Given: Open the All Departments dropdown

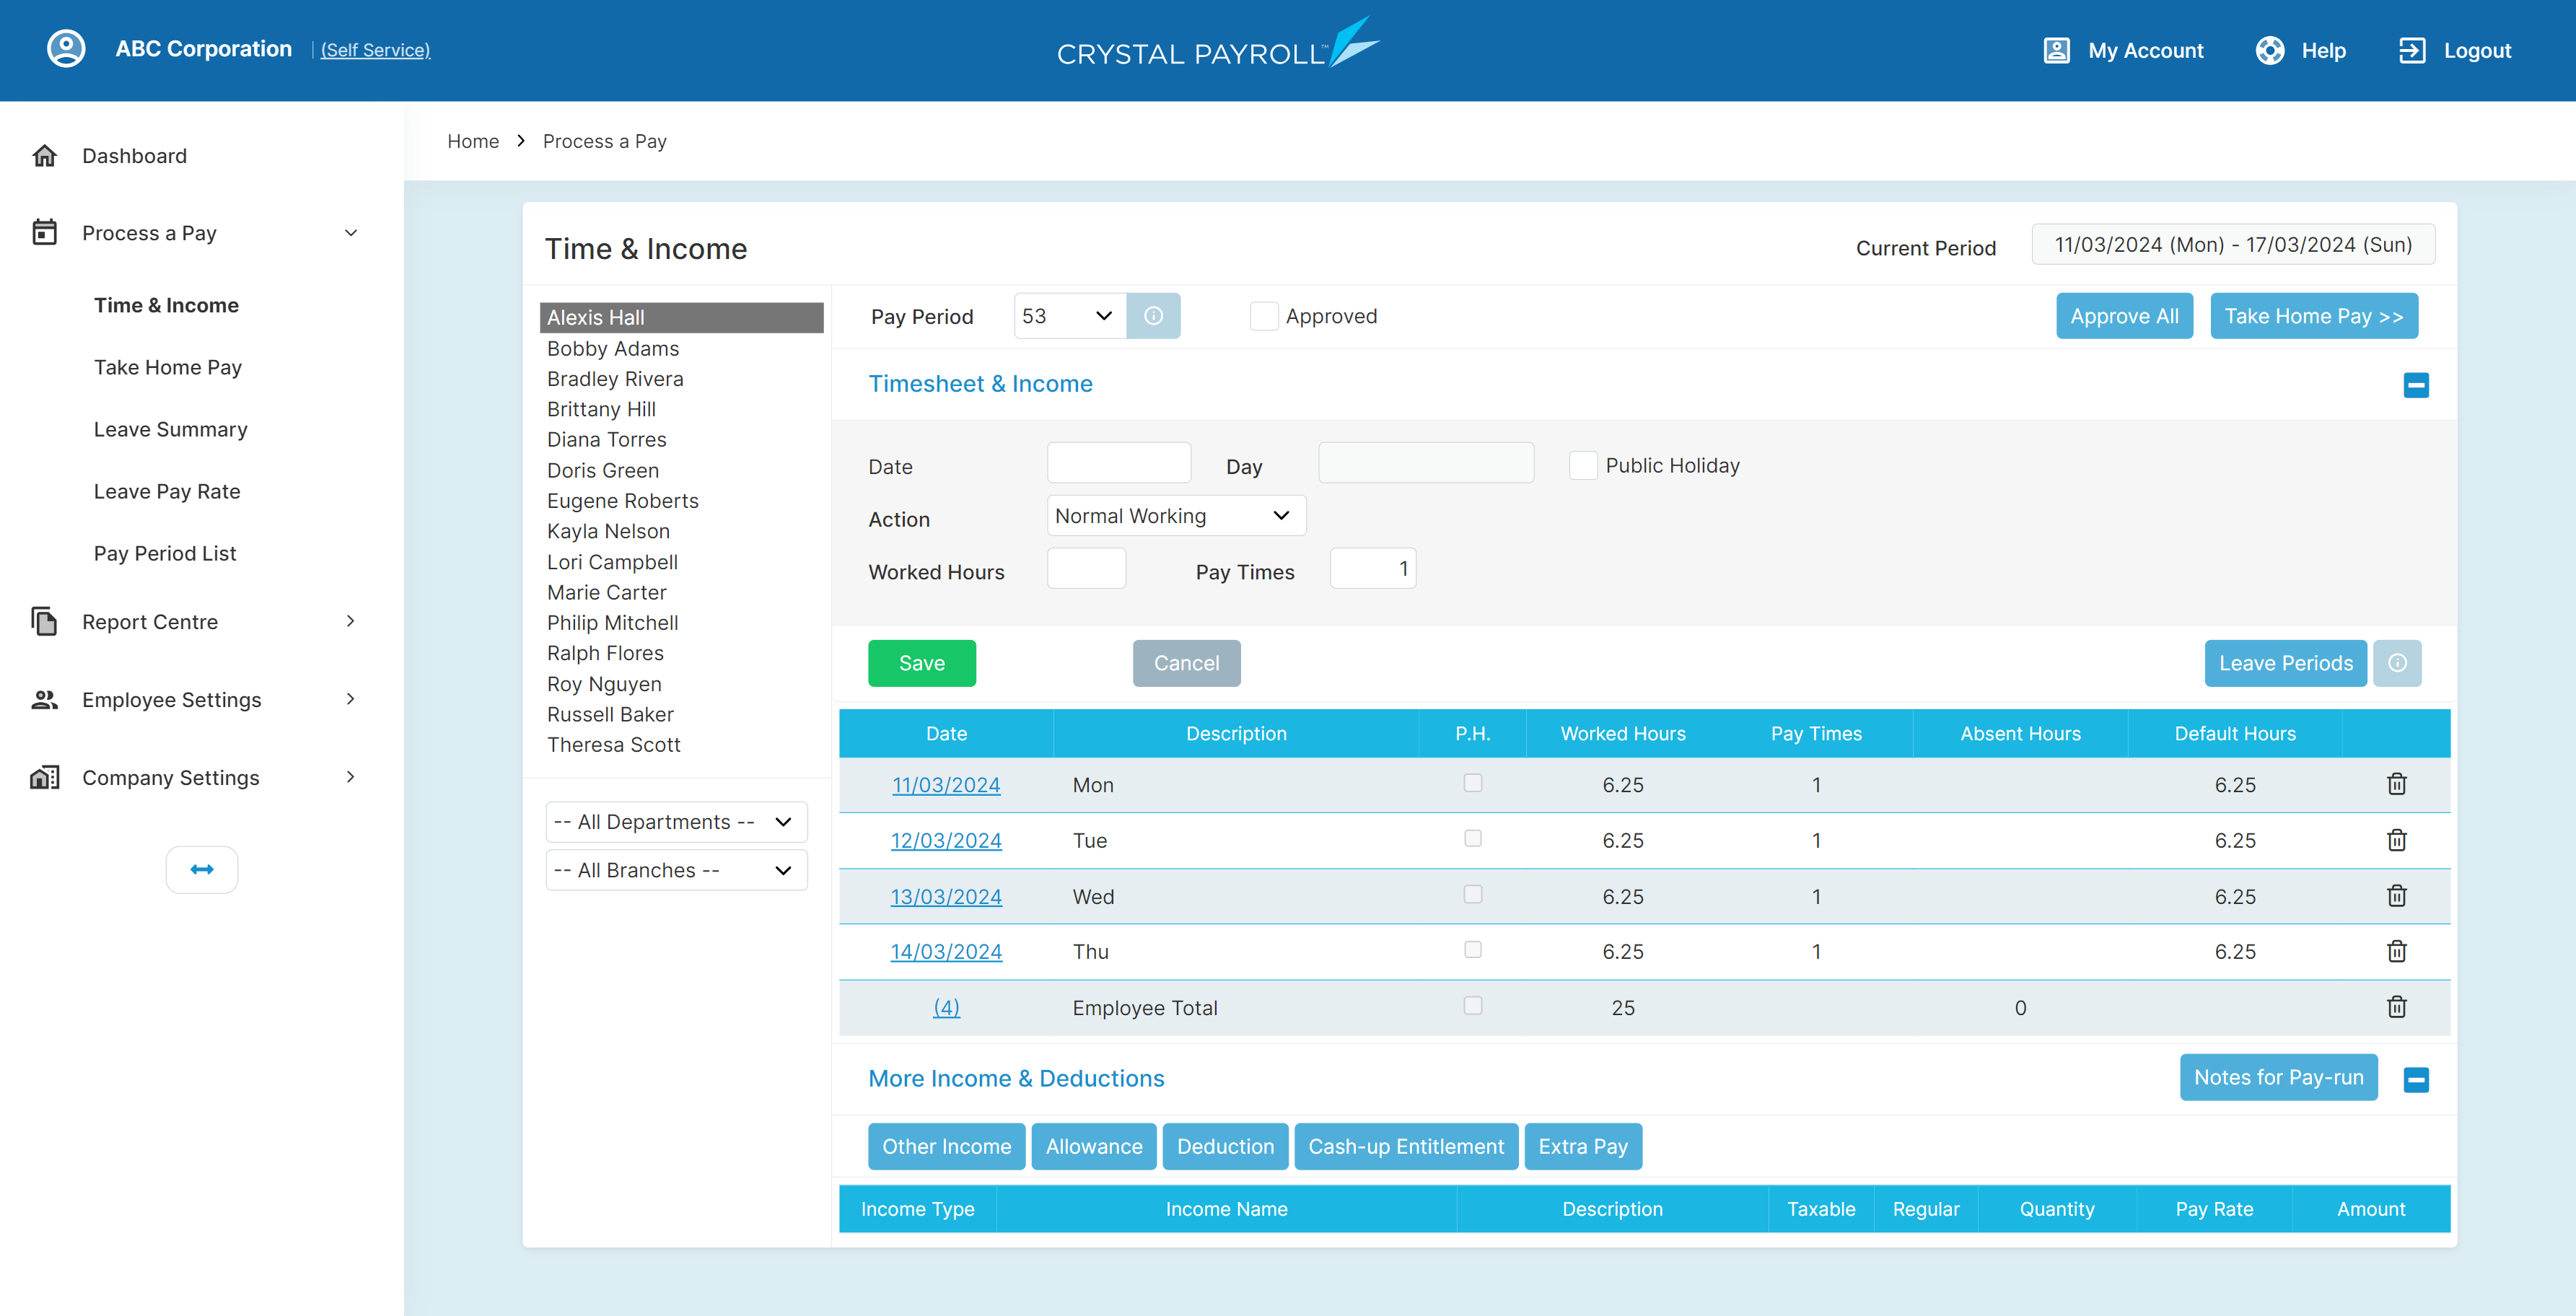Looking at the screenshot, I should pos(675,821).
